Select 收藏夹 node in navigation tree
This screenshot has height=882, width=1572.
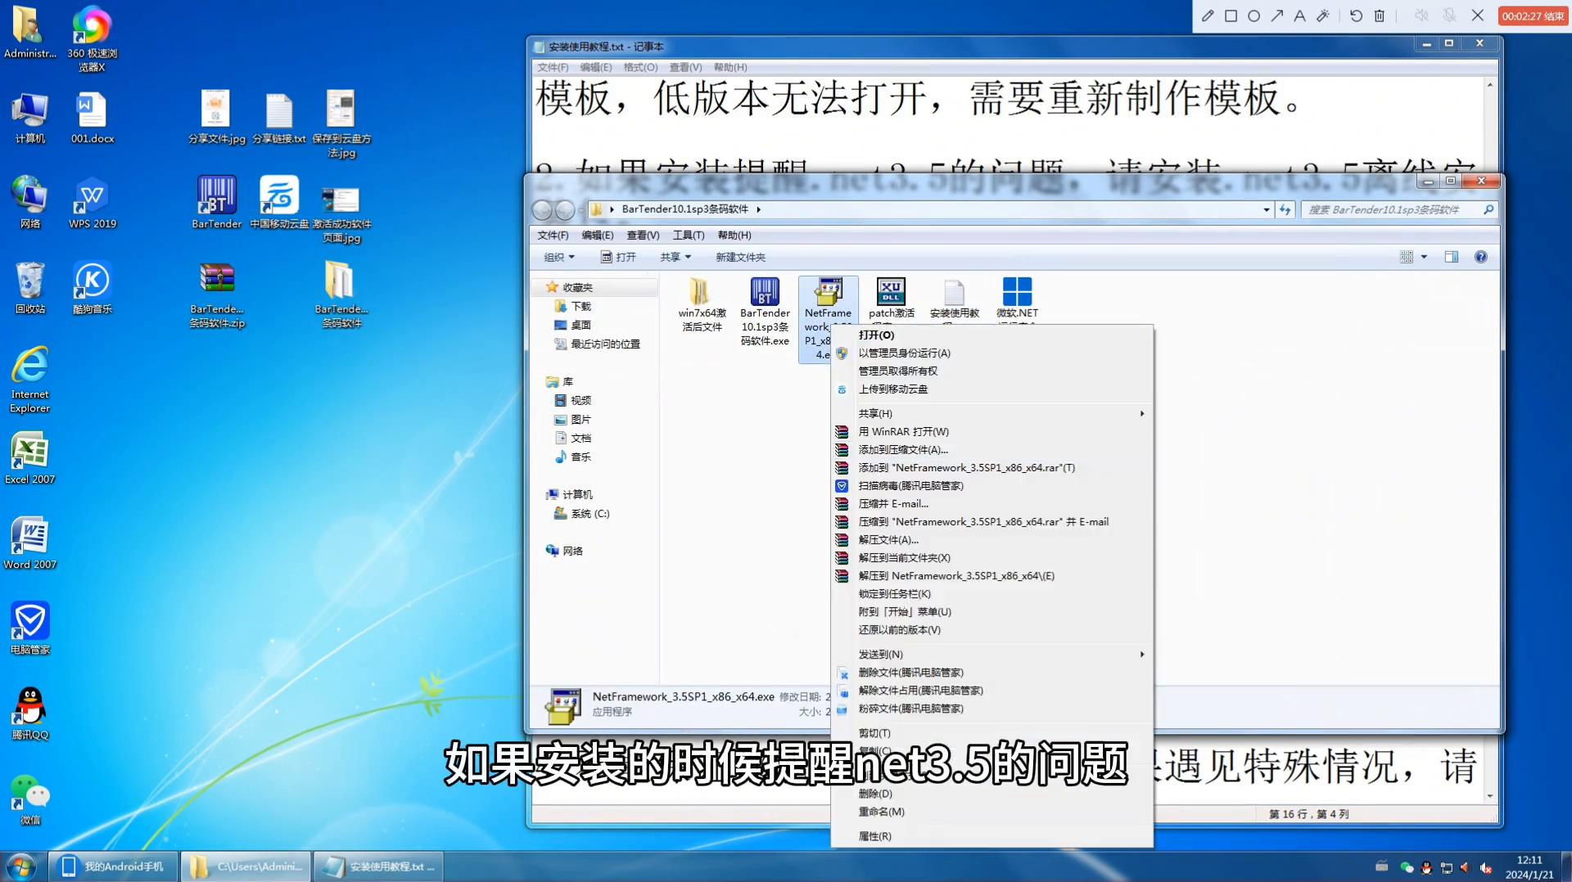click(576, 287)
